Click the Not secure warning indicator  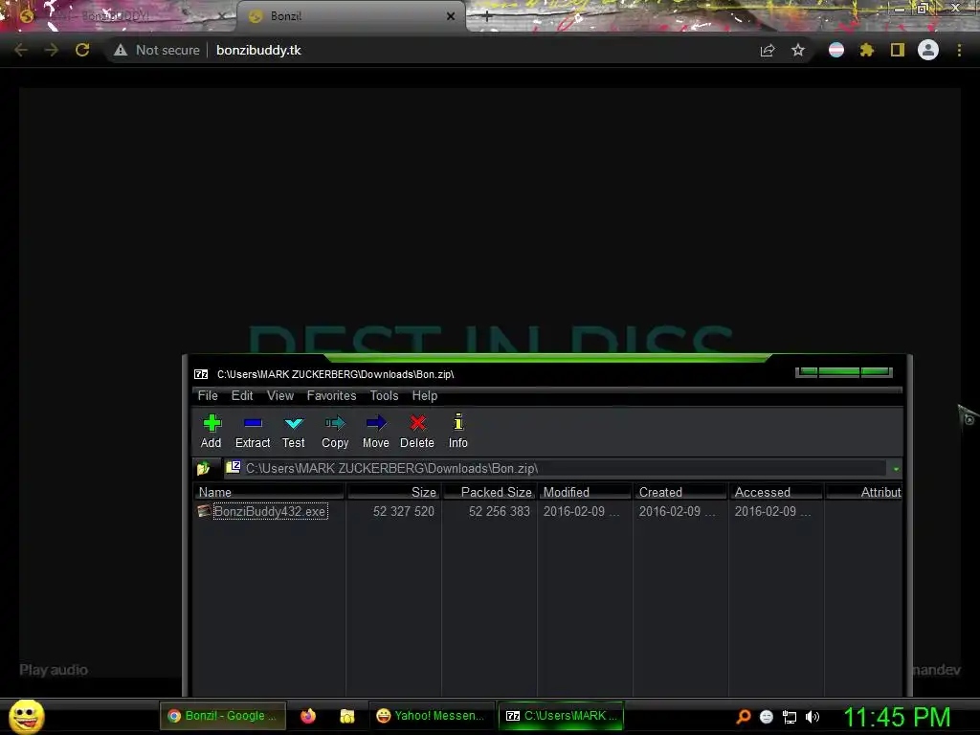(x=157, y=50)
